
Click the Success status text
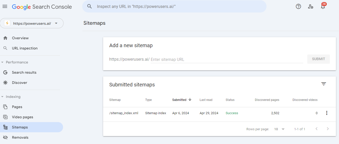coord(232,113)
